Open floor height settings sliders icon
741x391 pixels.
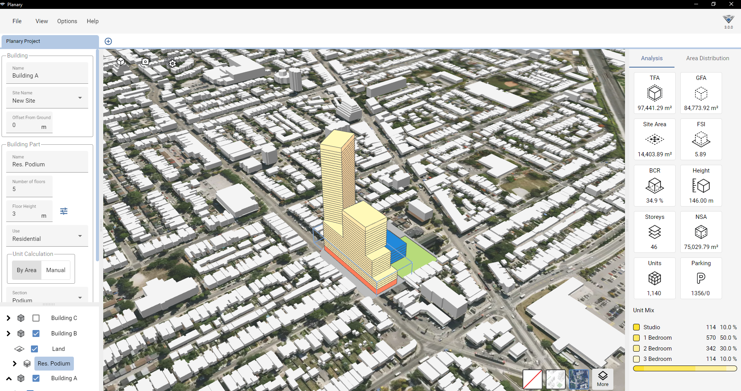(64, 211)
